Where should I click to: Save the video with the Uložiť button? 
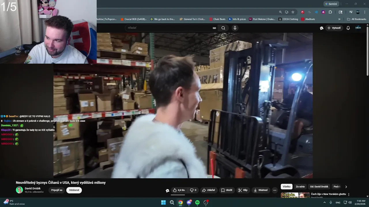[227, 190]
